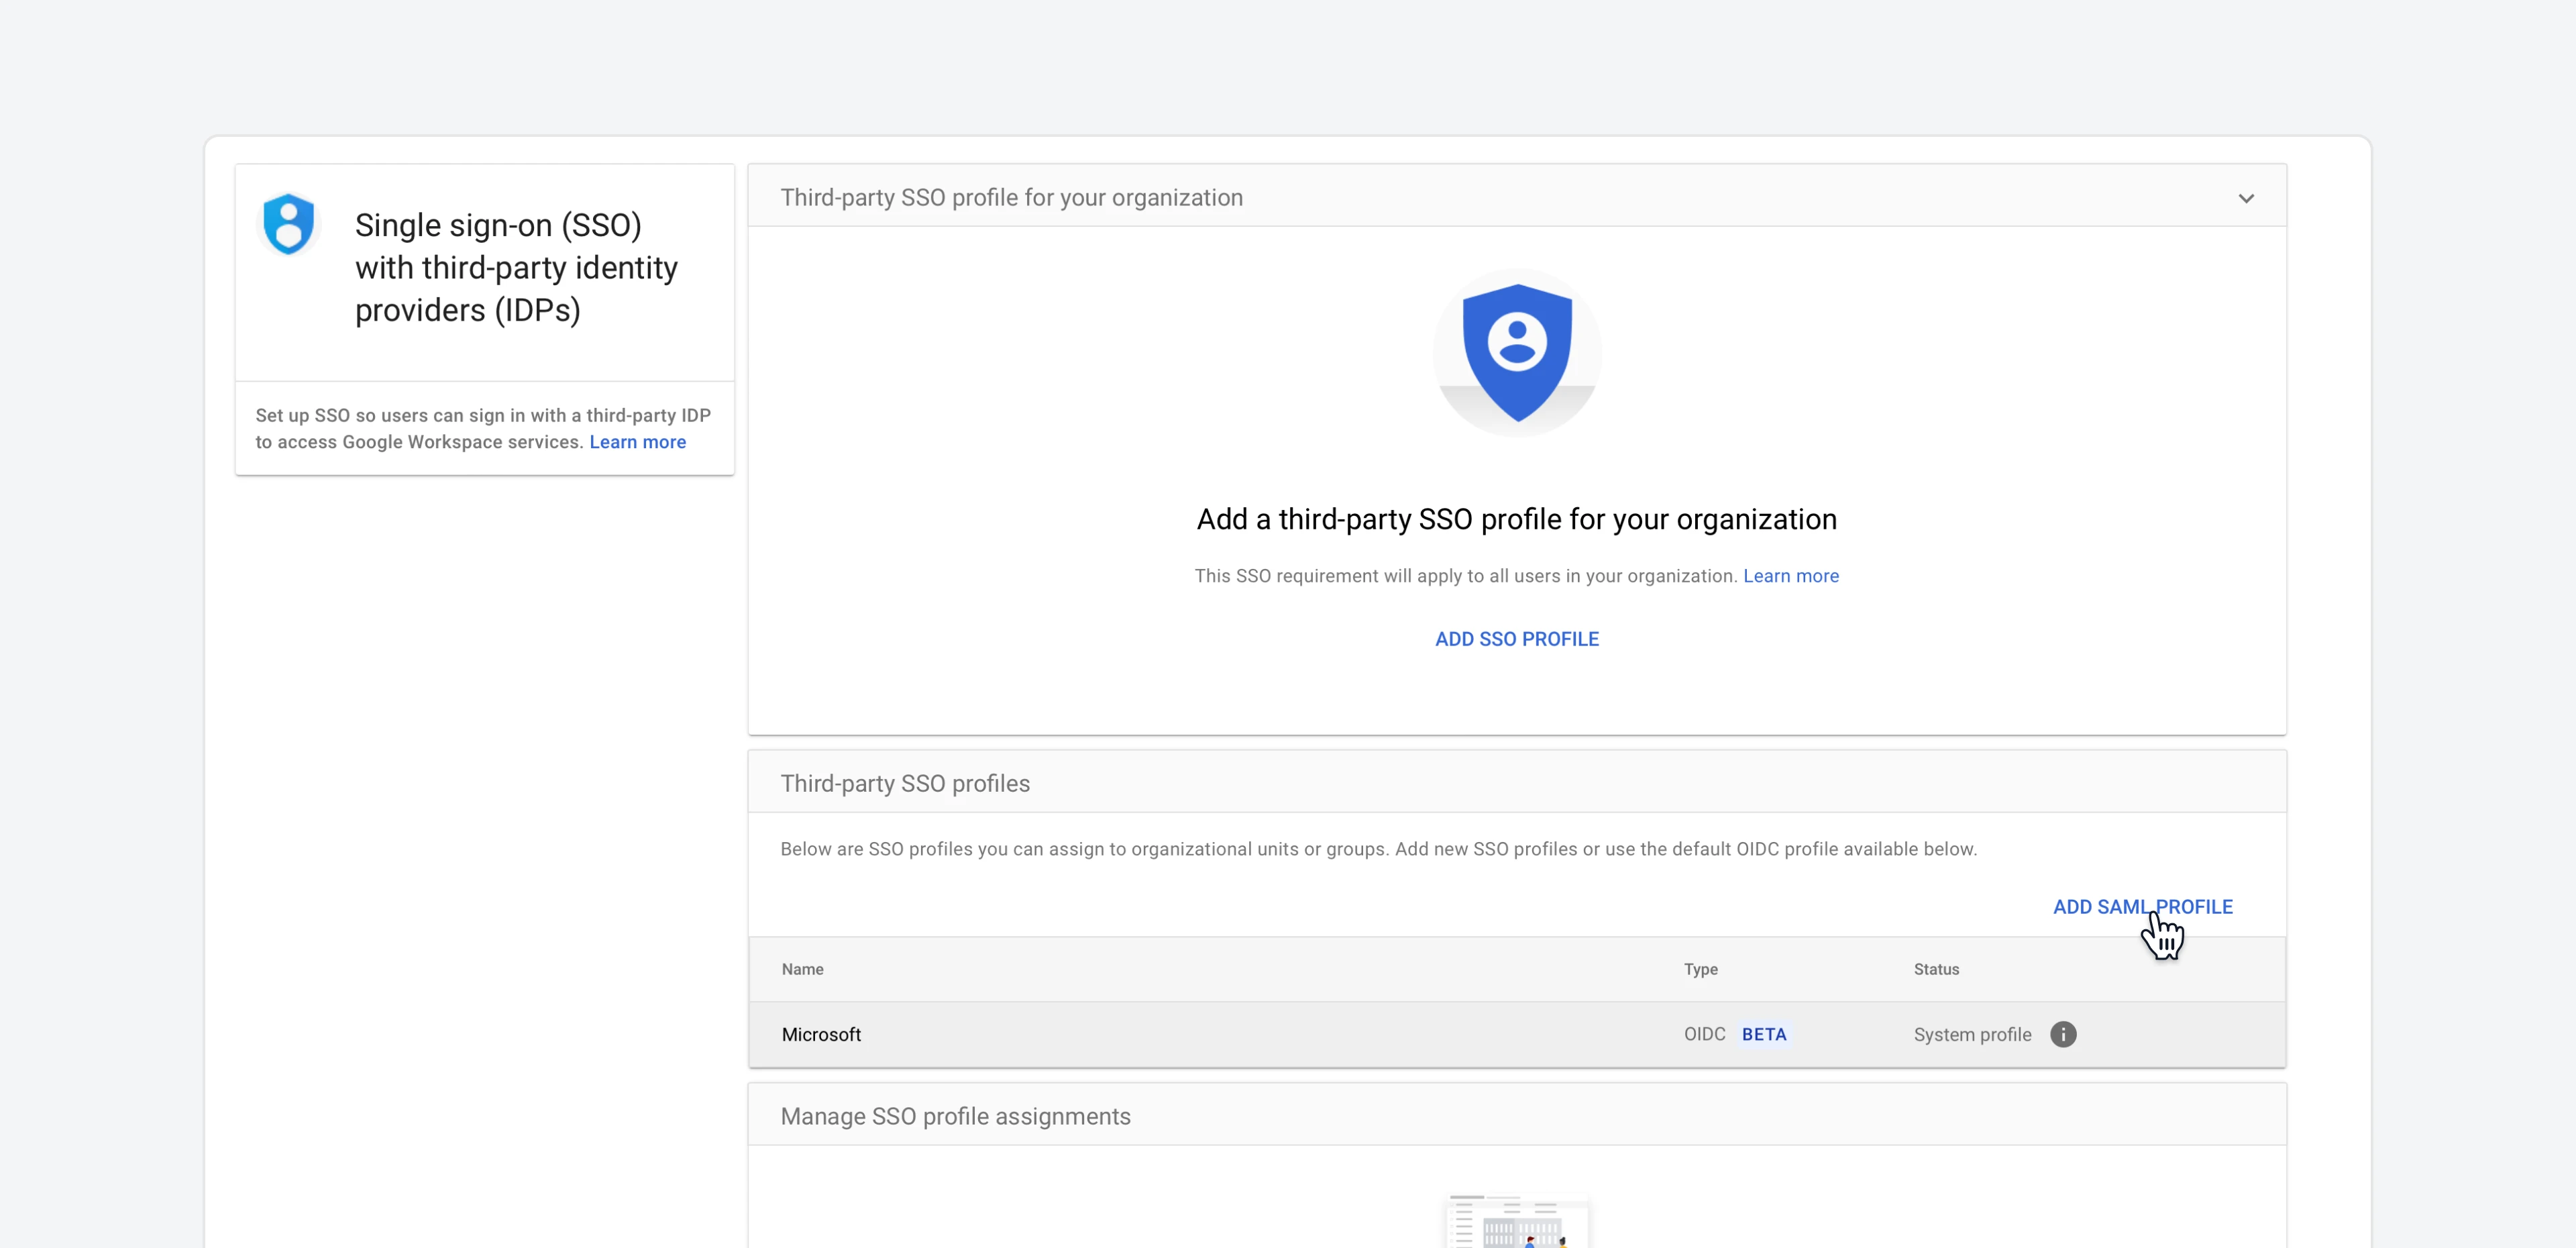The width and height of the screenshot is (2576, 1248).
Task: Click the SSO shield icon in the left card
Action: point(288,224)
